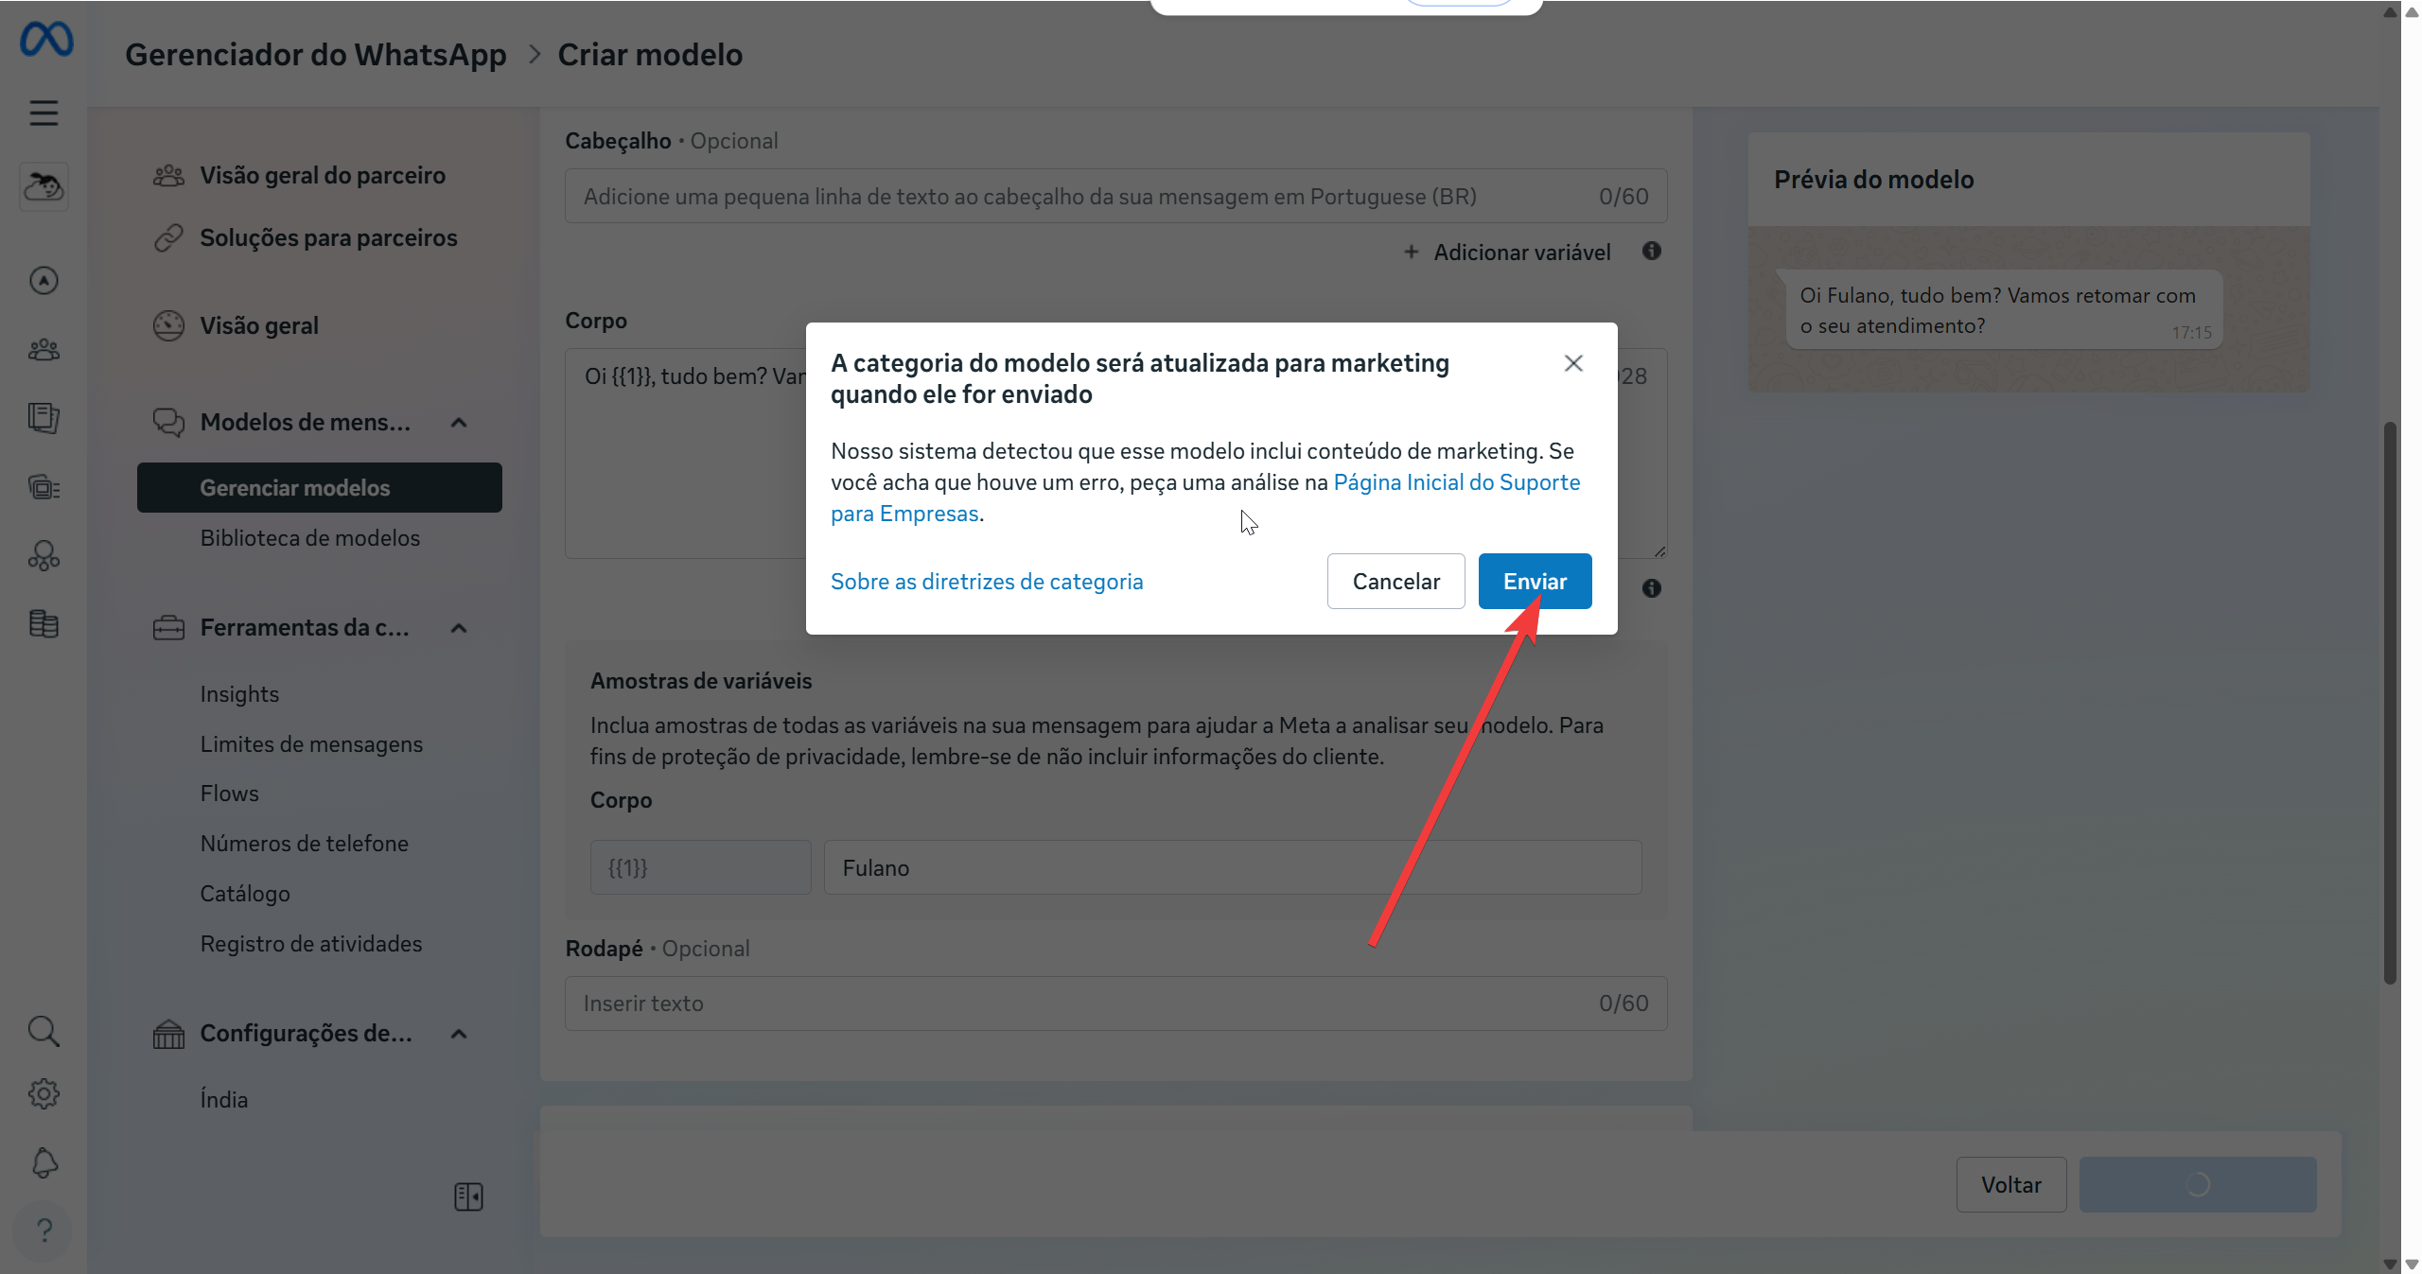Click the notifications bell icon
Screen dimensions: 2422x1274
click(44, 1162)
